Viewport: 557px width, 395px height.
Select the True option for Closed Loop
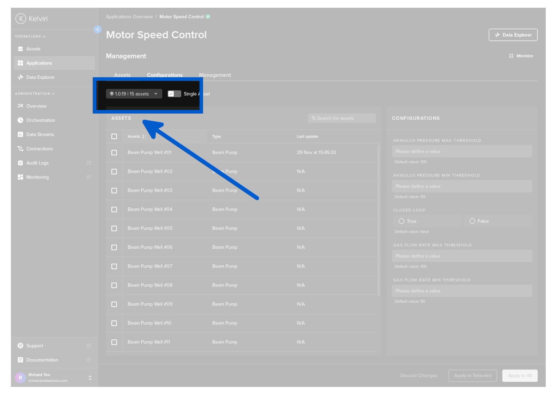tap(402, 221)
